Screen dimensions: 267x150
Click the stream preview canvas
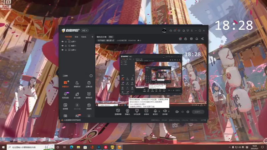pyautogui.click(x=151, y=75)
